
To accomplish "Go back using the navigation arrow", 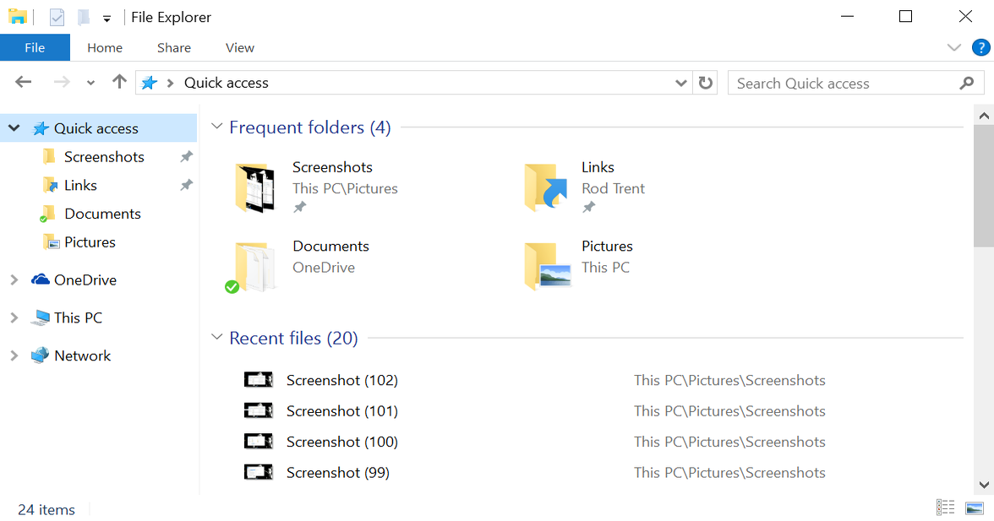I will tap(23, 81).
